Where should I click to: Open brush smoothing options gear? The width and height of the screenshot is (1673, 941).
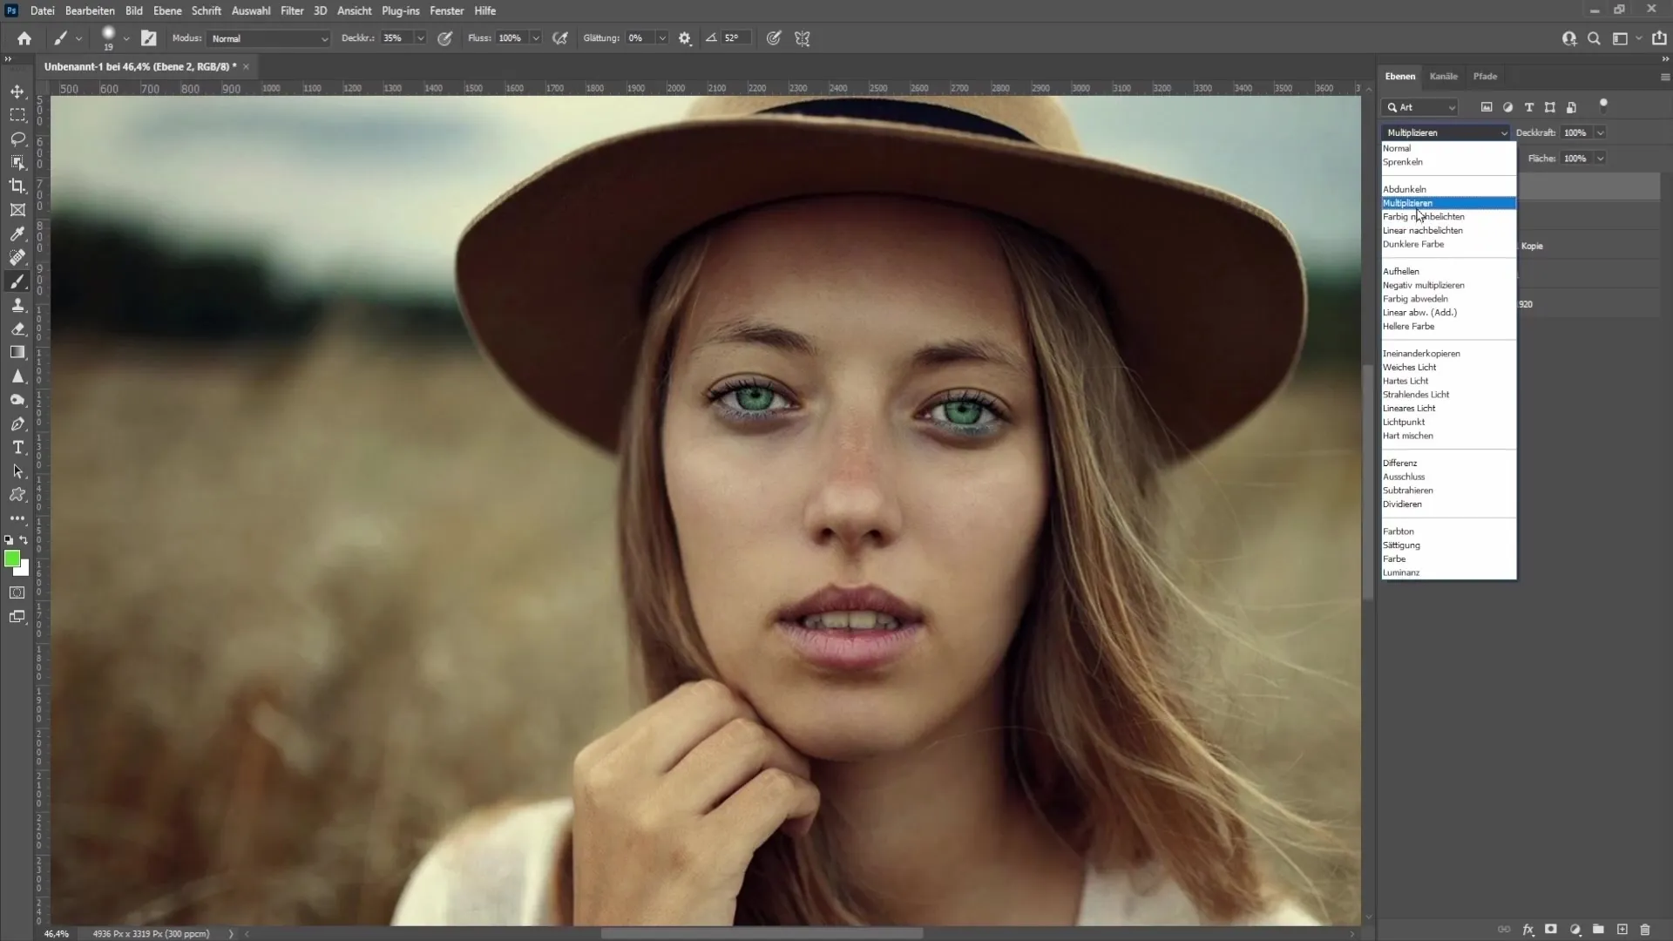pos(685,38)
